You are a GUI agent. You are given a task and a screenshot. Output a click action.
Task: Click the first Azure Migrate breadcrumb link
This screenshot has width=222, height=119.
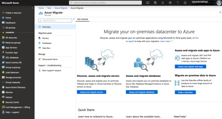[x=61, y=8]
